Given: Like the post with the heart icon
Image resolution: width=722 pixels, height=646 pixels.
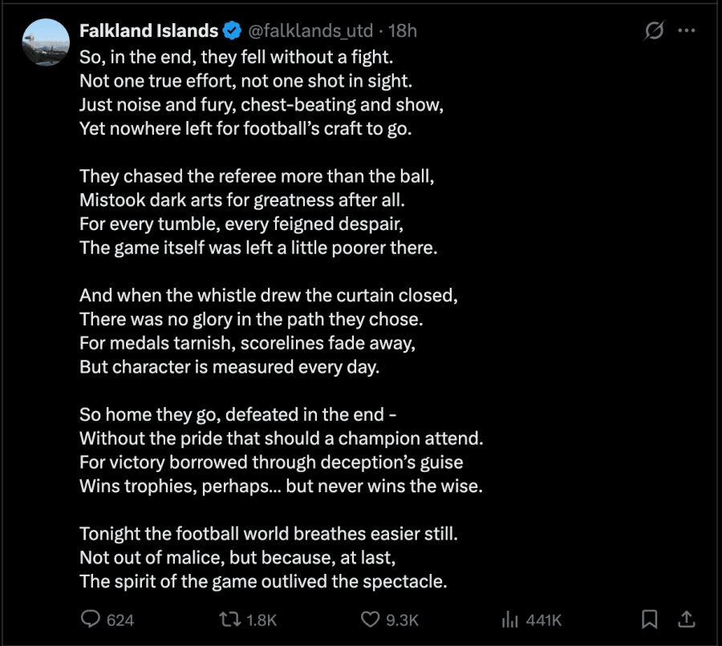Looking at the screenshot, I should coord(370,620).
